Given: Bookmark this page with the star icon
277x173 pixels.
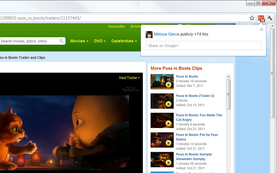Looking at the screenshot, I should pos(252,18).
